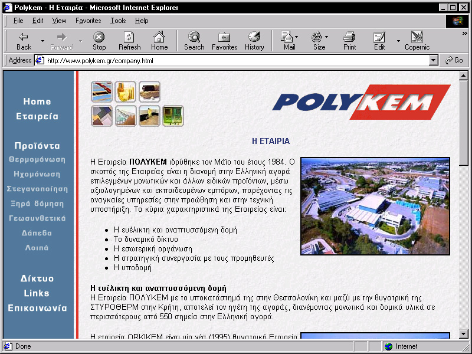472x354 pixels.
Task: Expand the Forward history dropdown arrow
Action: click(80, 41)
